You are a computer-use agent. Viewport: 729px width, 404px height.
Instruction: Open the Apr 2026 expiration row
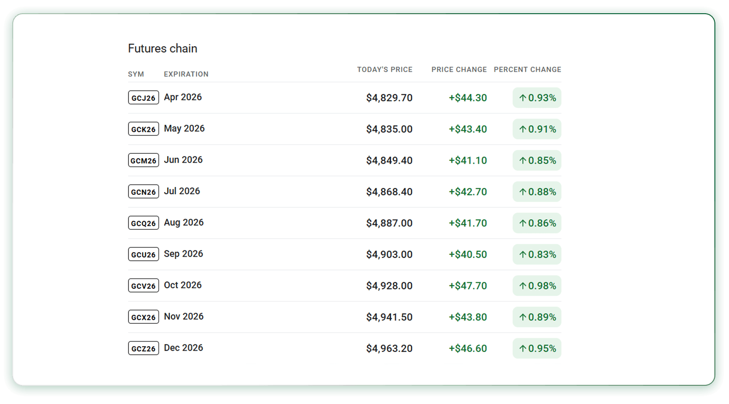click(183, 97)
